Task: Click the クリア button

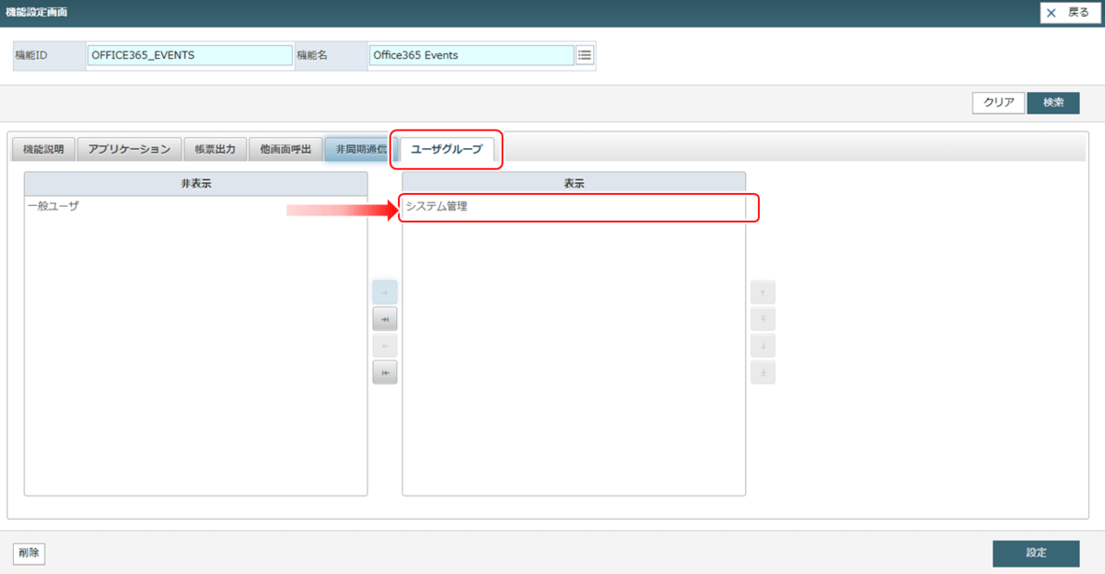Action: 999,103
